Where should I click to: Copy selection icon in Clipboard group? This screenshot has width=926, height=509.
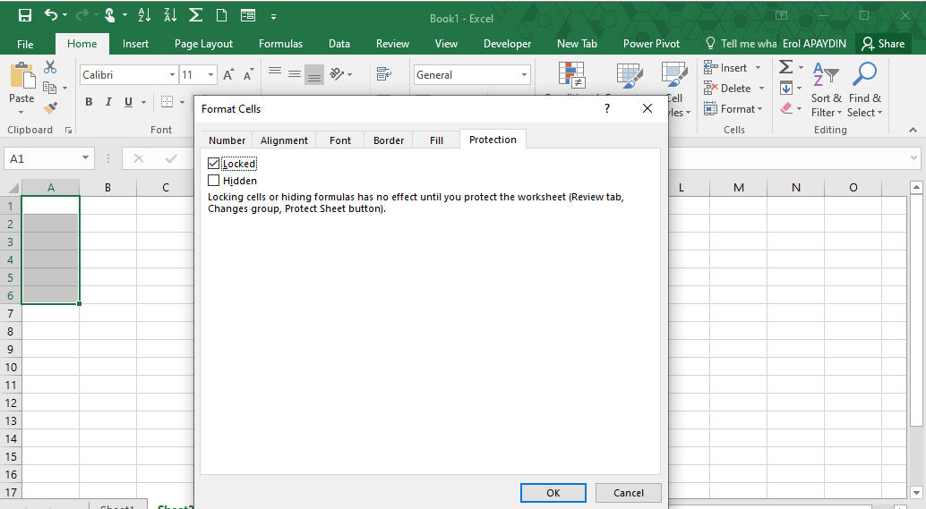50,88
